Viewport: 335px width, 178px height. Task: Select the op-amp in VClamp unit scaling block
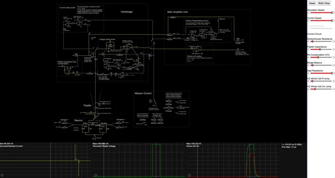point(198,50)
